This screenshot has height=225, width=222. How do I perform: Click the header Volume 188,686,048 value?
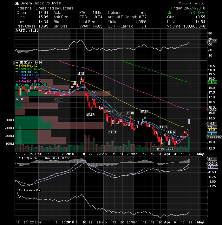click(194, 26)
